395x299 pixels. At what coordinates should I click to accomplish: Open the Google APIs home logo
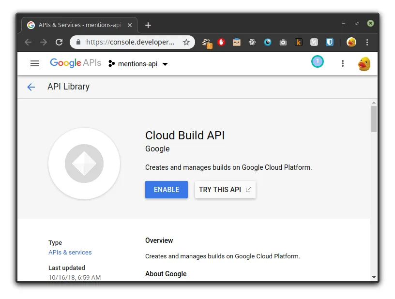pyautogui.click(x=76, y=63)
